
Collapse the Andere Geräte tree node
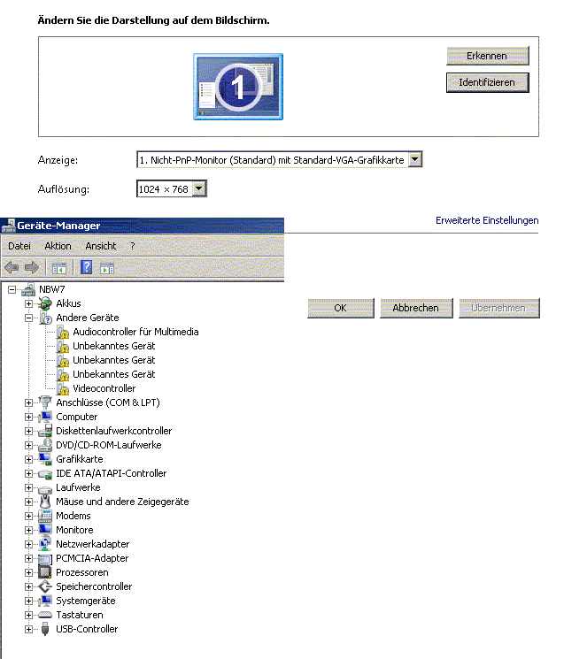29,318
